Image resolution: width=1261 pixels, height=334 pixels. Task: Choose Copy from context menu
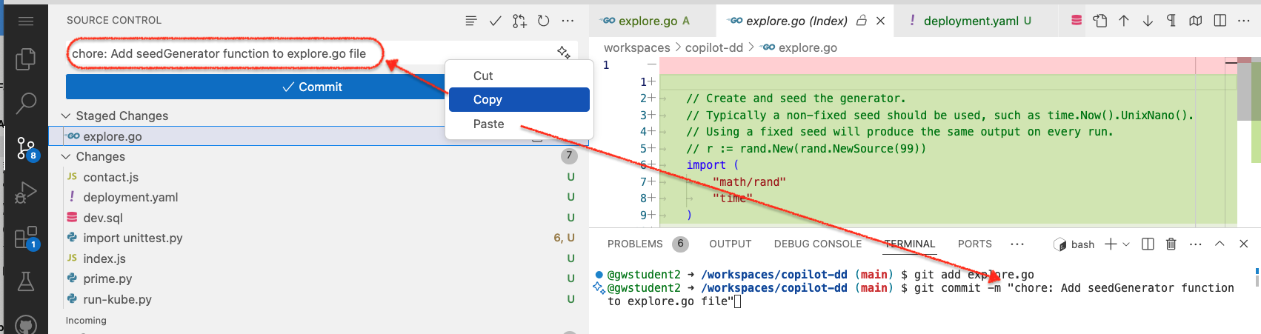pyautogui.click(x=519, y=99)
